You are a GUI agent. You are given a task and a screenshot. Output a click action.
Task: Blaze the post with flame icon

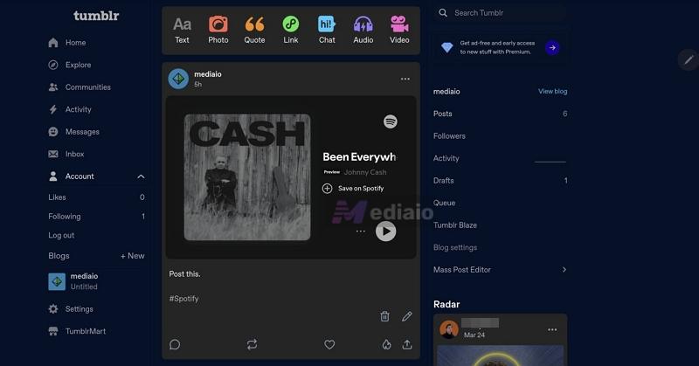point(386,344)
